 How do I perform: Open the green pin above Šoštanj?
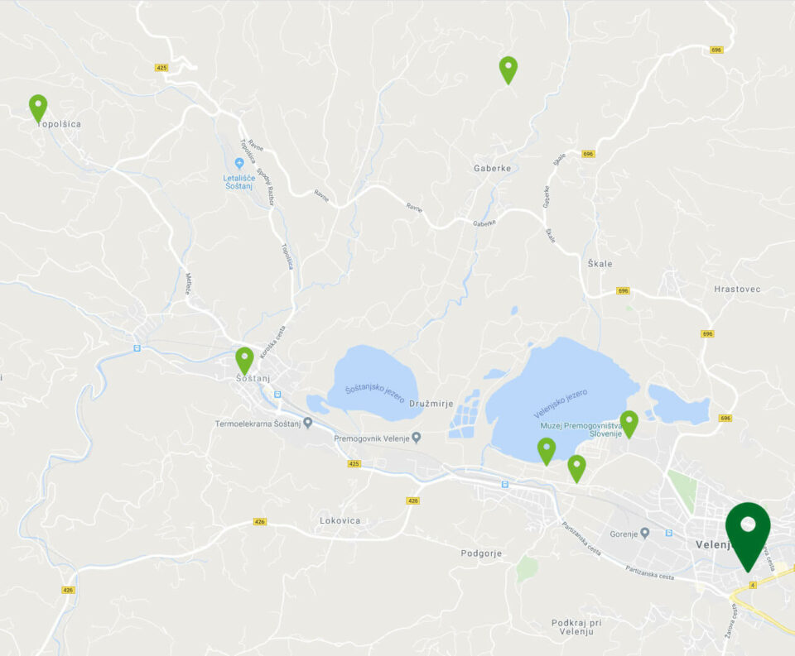click(x=244, y=361)
